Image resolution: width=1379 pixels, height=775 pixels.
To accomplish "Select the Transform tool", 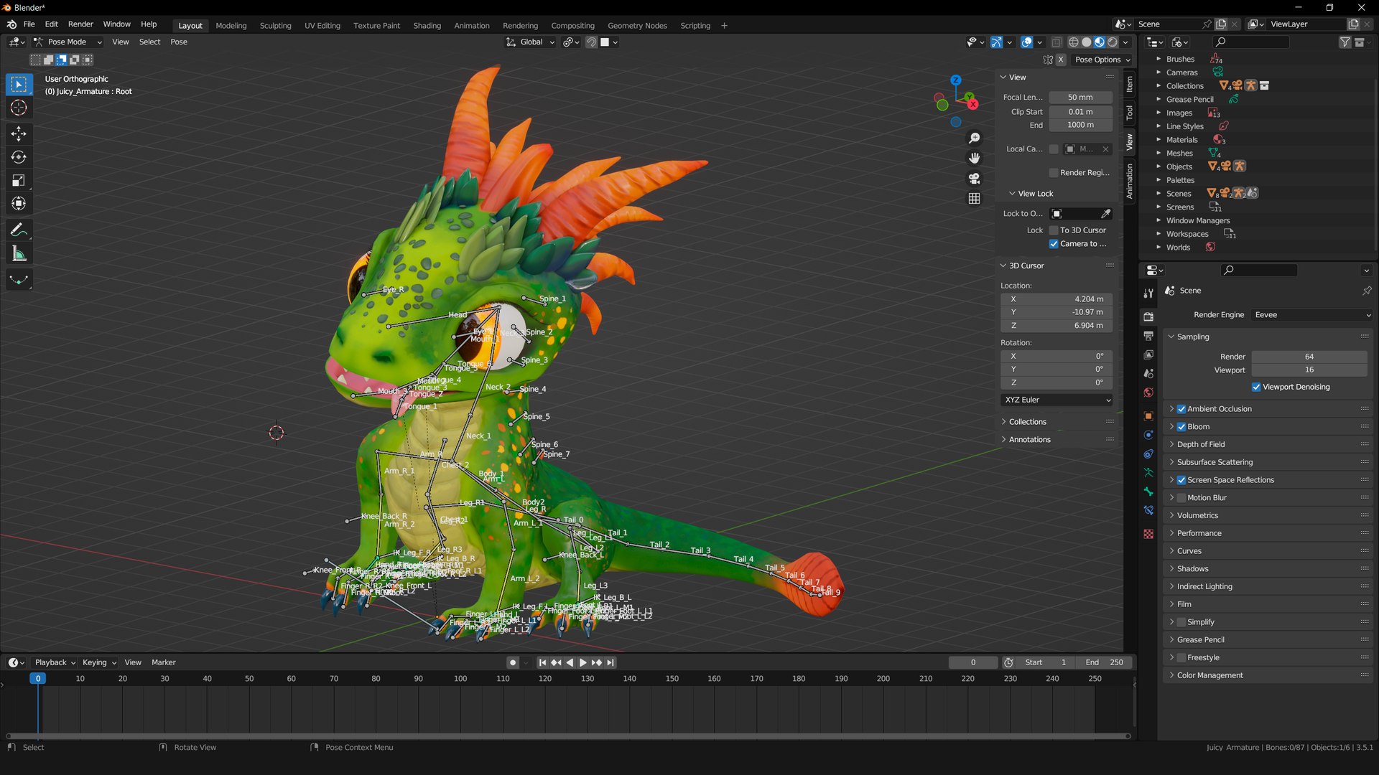I will (19, 205).
